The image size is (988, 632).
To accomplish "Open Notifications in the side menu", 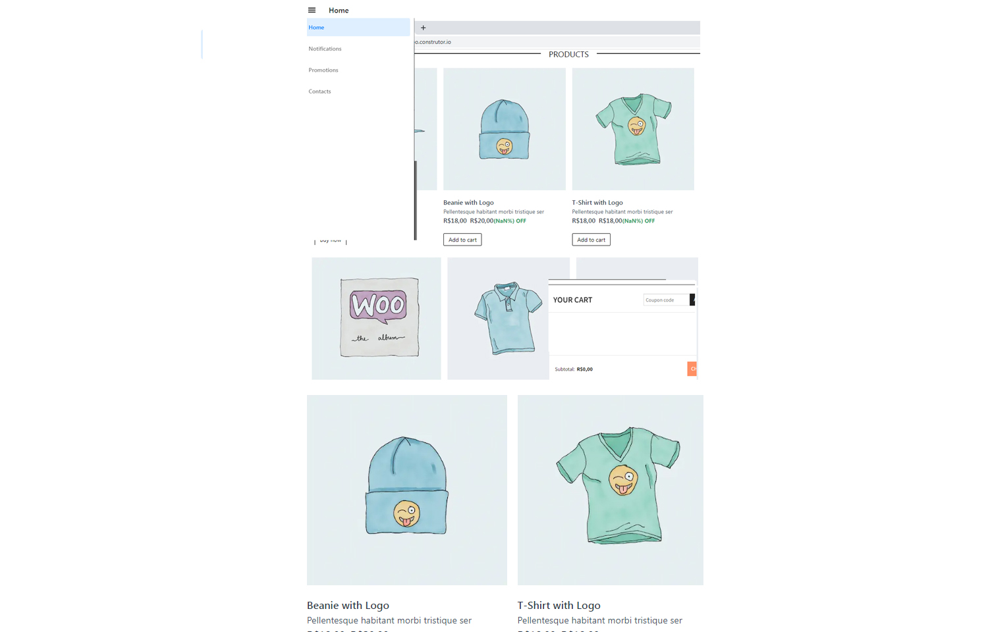I will 325,49.
